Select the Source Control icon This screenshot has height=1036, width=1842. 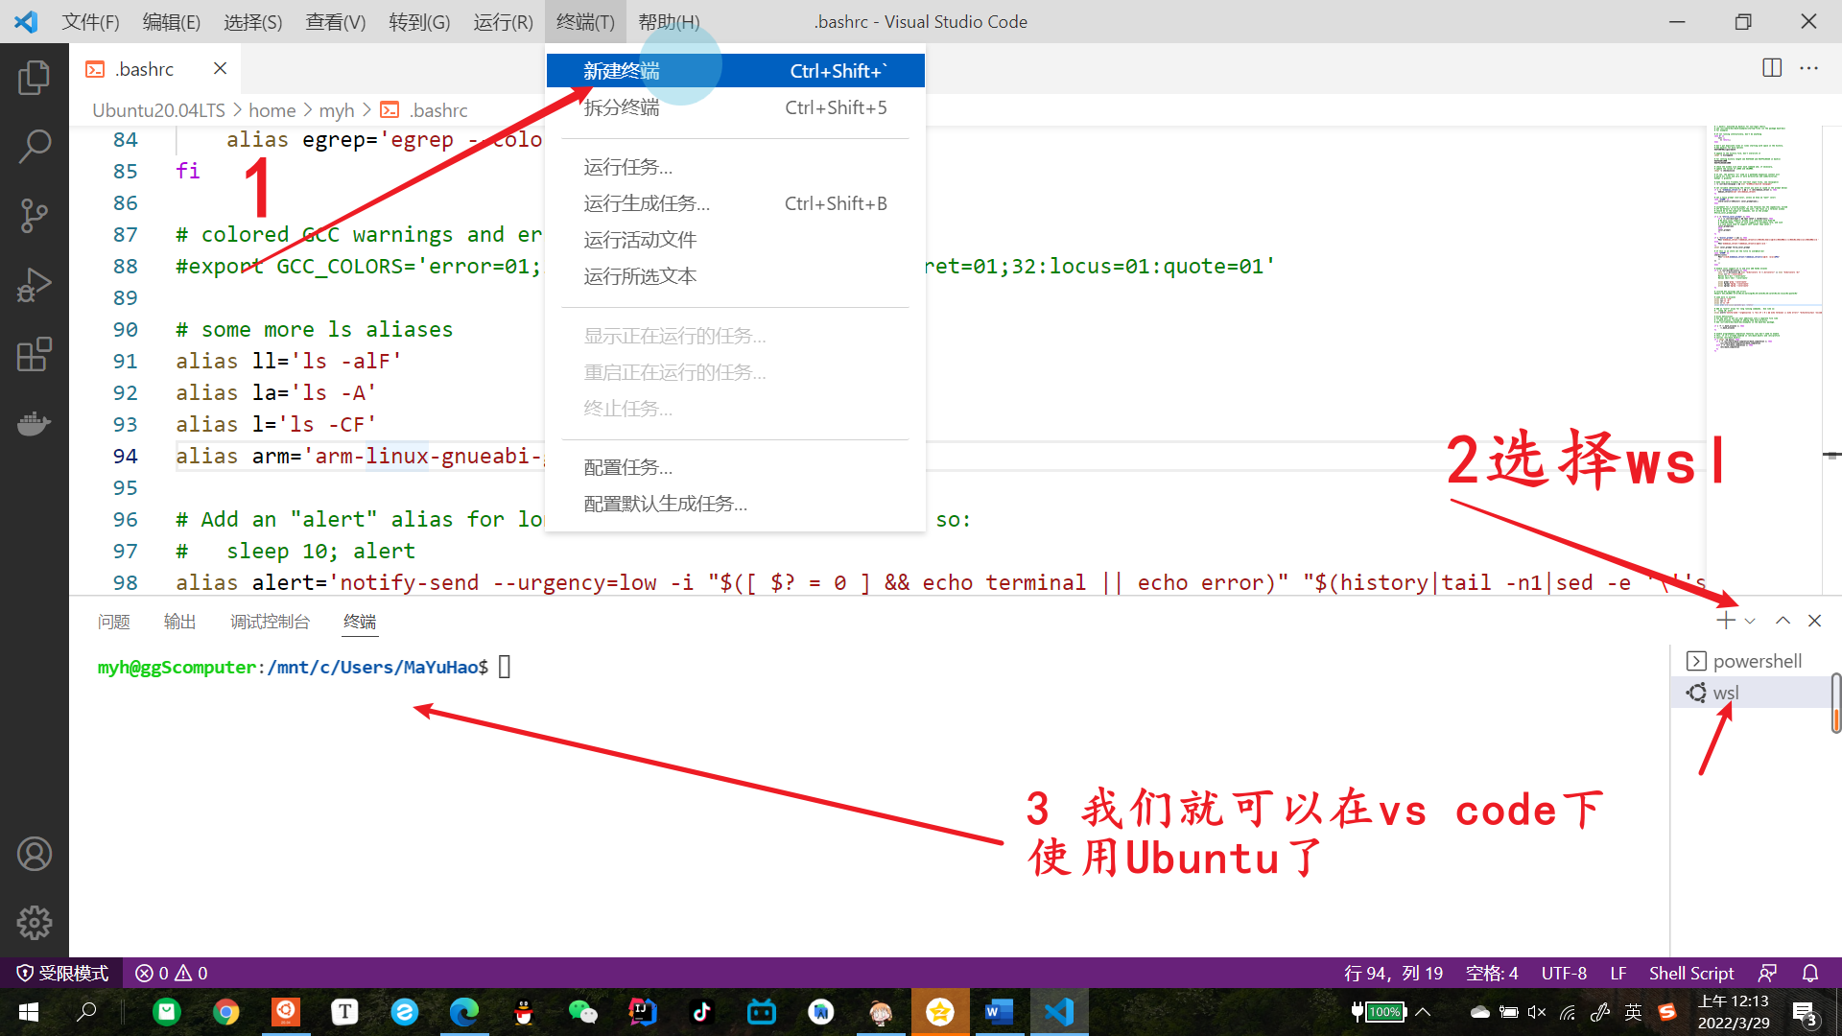point(35,216)
